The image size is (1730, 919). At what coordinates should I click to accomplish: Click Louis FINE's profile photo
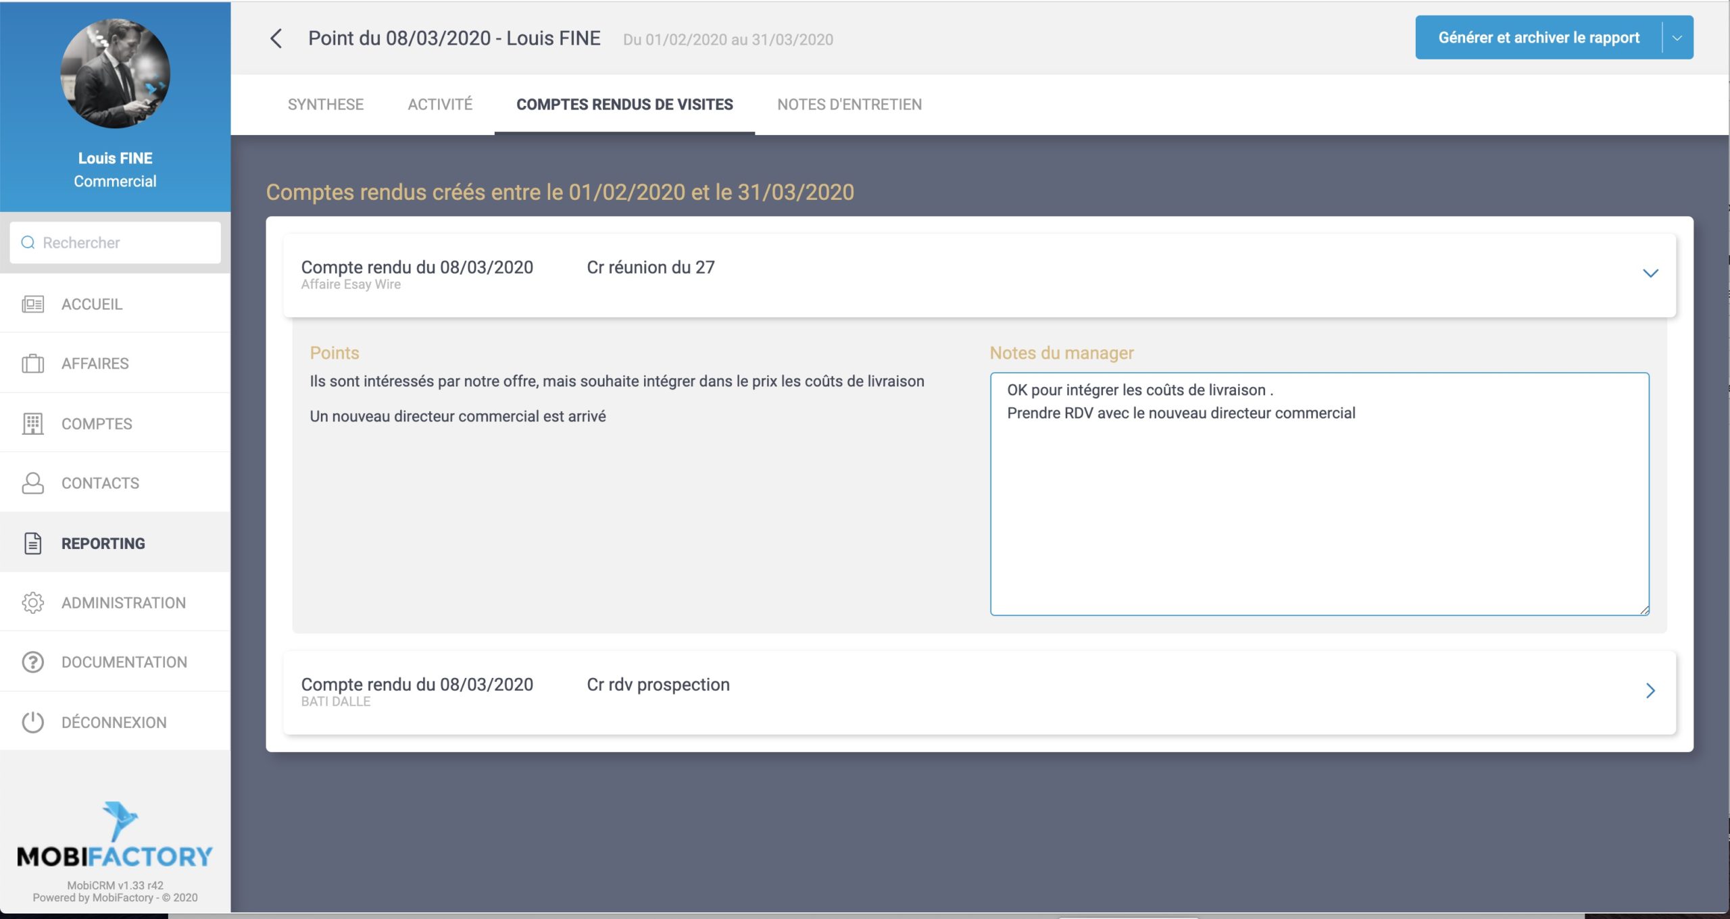click(116, 73)
